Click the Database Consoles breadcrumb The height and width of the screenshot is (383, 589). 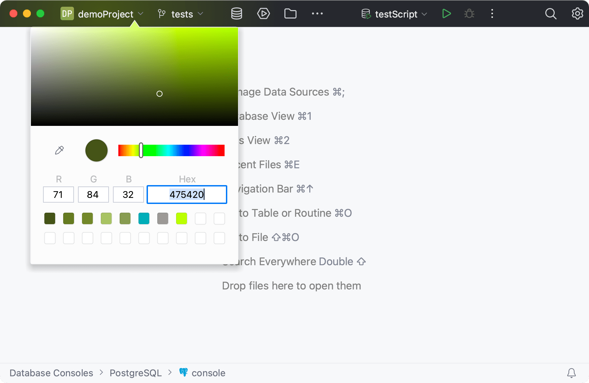pyautogui.click(x=51, y=373)
